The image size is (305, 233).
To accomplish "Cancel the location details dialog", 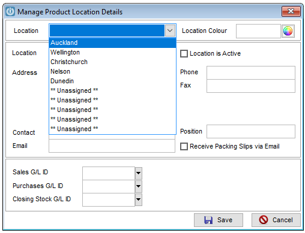I will (x=276, y=220).
